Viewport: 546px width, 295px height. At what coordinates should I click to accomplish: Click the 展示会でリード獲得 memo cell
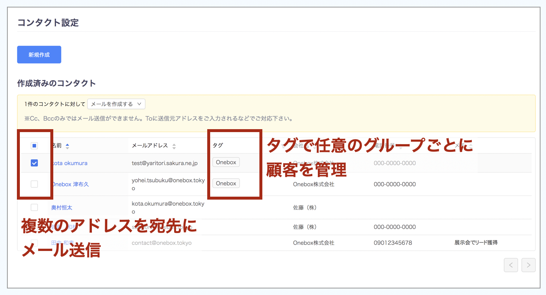click(x=476, y=243)
